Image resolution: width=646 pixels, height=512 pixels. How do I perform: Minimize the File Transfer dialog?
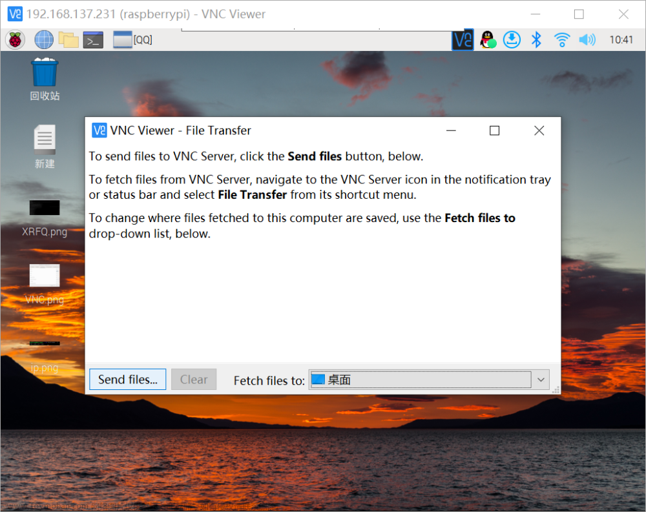[x=451, y=130]
